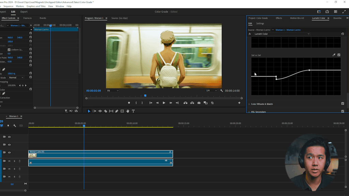349x196 pixels.
Task: Expand the Color Wheels & Match section
Action: tap(249, 104)
